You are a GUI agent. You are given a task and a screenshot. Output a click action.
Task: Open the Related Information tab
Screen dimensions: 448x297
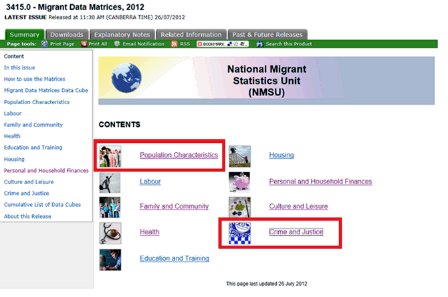coord(191,35)
